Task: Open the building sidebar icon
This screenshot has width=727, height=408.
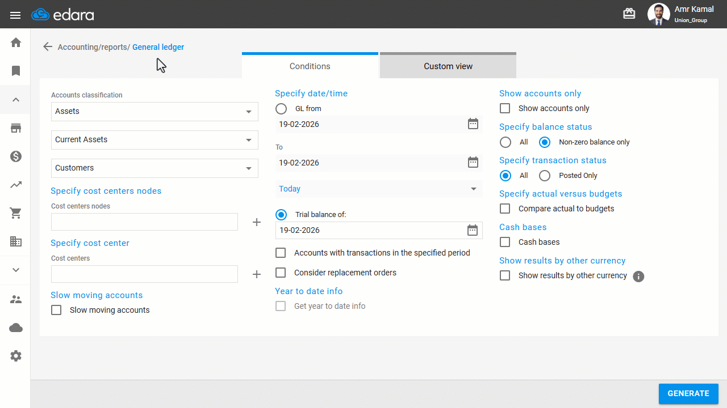Action: click(16, 241)
